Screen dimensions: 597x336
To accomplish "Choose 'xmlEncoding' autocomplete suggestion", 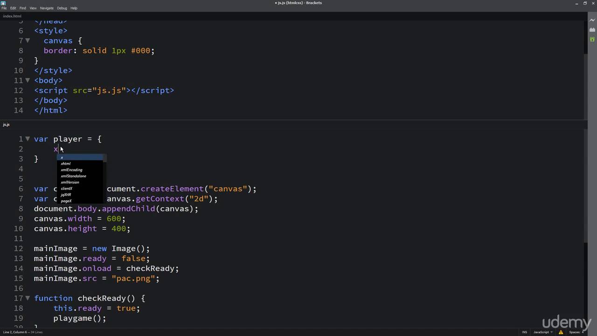I will tap(80, 170).
